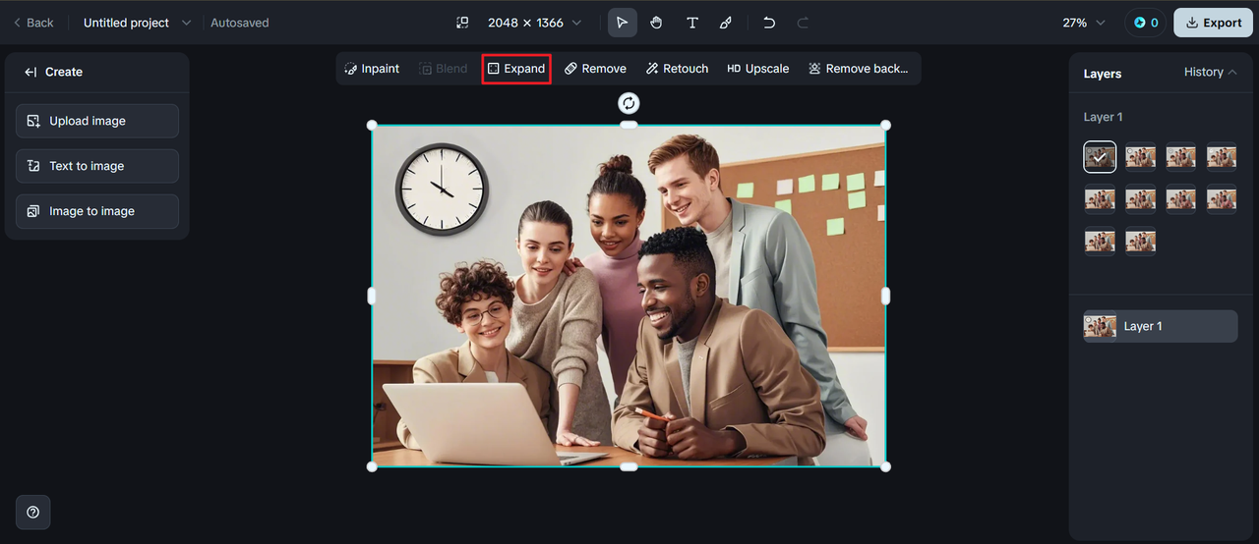
Task: Choose Upload image
Action: pyautogui.click(x=97, y=121)
